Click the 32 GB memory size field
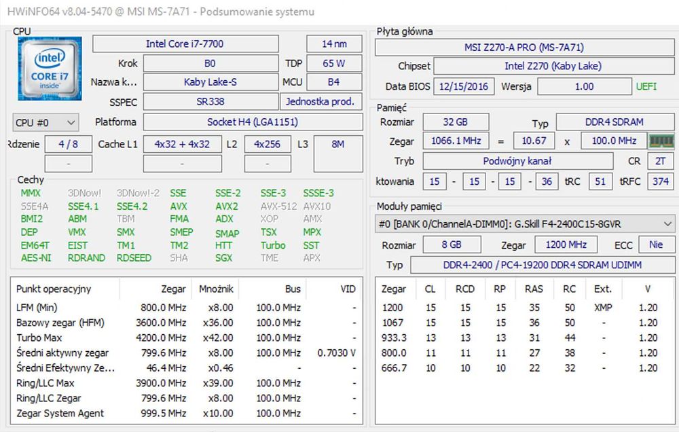The width and height of the screenshot is (679, 432). coord(456,122)
